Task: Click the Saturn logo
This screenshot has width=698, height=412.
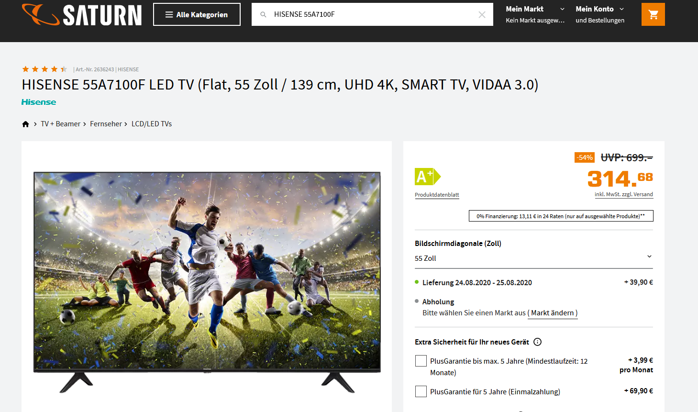Action: [82, 15]
